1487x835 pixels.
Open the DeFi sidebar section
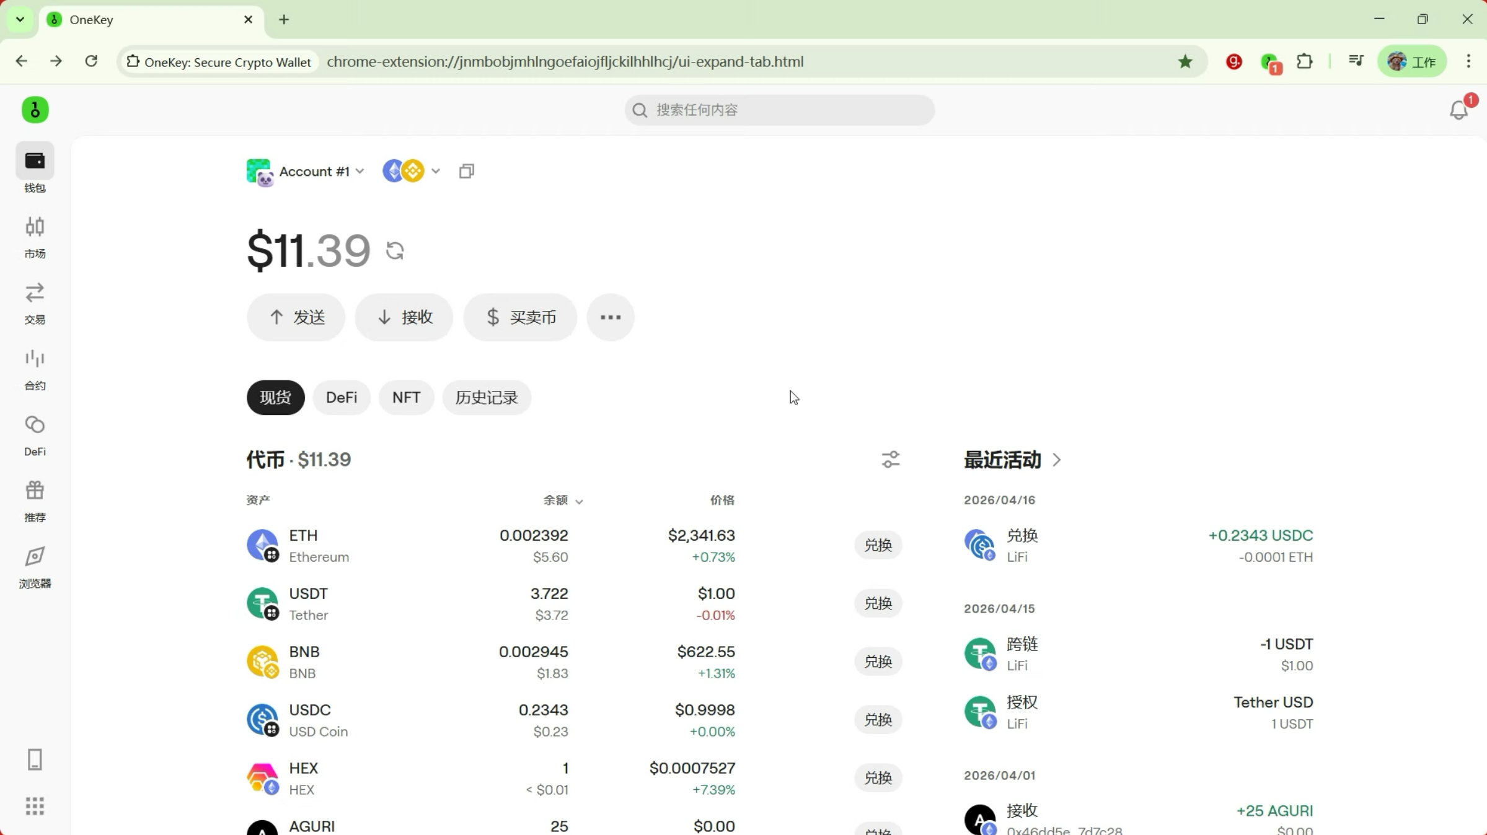click(35, 434)
